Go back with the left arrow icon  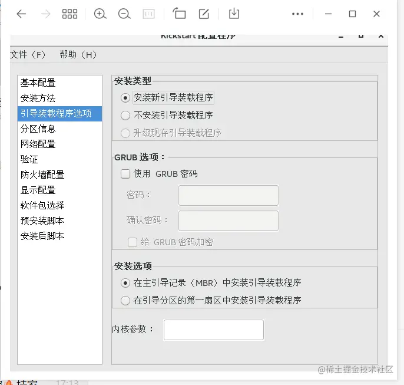click(x=21, y=14)
